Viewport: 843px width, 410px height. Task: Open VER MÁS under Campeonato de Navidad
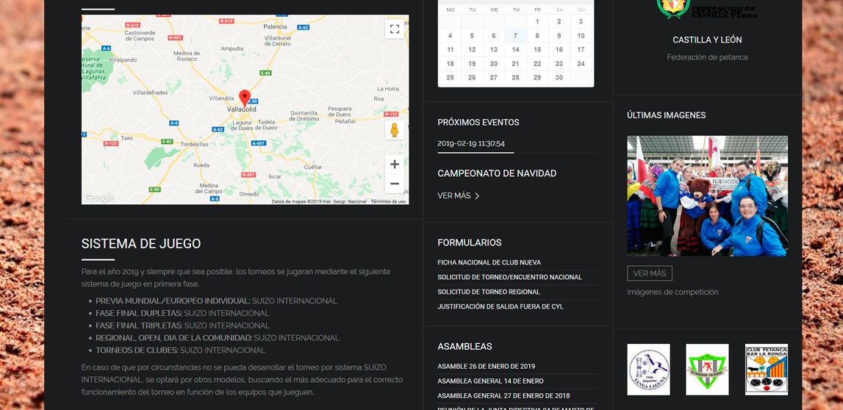(x=458, y=195)
